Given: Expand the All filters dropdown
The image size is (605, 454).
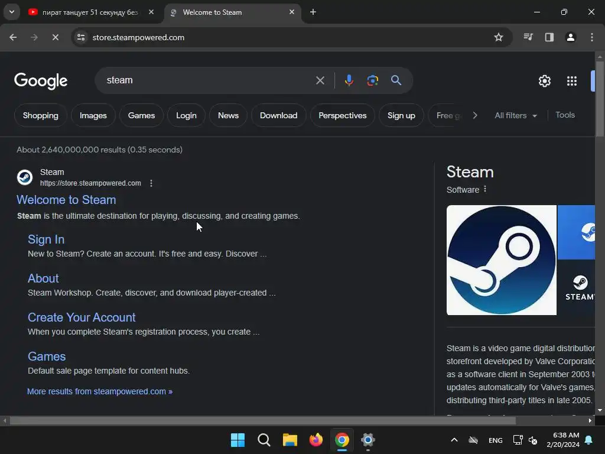Looking at the screenshot, I should pyautogui.click(x=515, y=115).
